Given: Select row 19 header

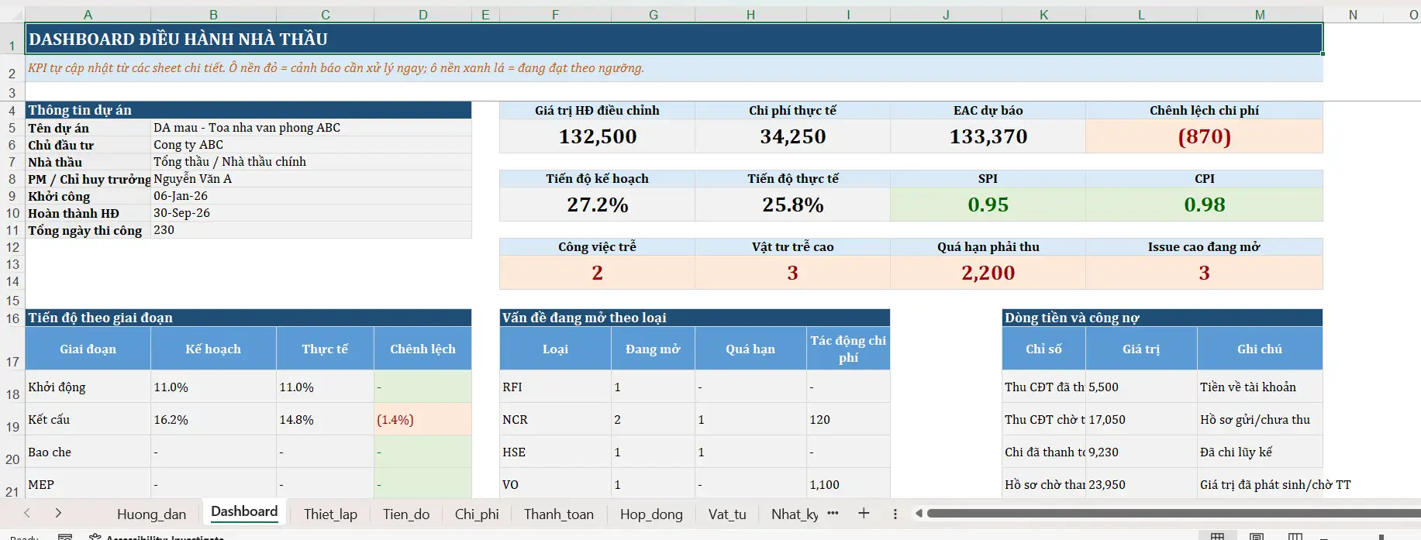Looking at the screenshot, I should [x=12, y=426].
